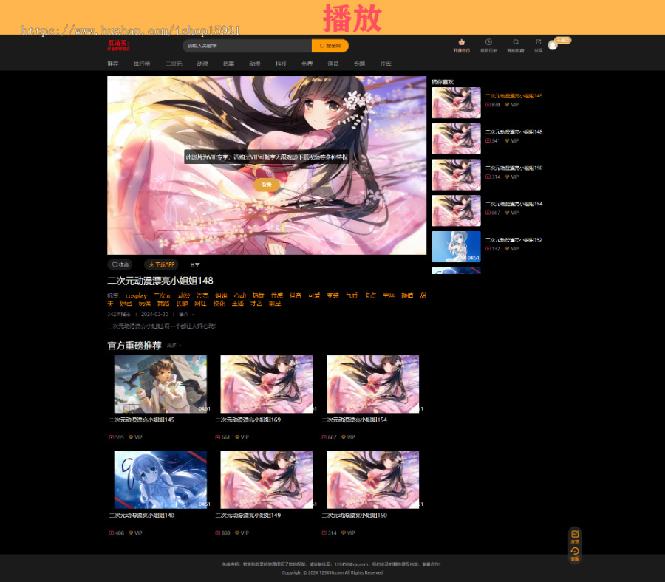Open the 开通会员 crown icon
The width and height of the screenshot is (665, 582).
(x=461, y=42)
